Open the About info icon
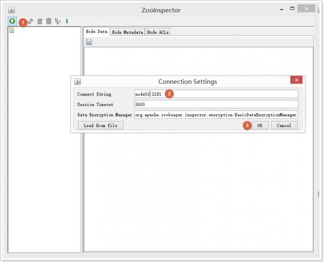324x262 pixels. tap(67, 21)
